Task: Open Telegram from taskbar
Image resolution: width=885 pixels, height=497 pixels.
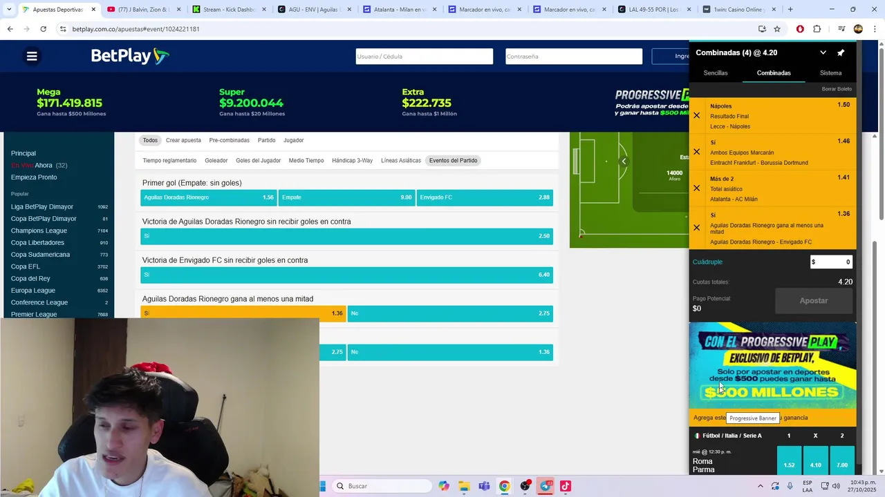Action: click(546, 486)
